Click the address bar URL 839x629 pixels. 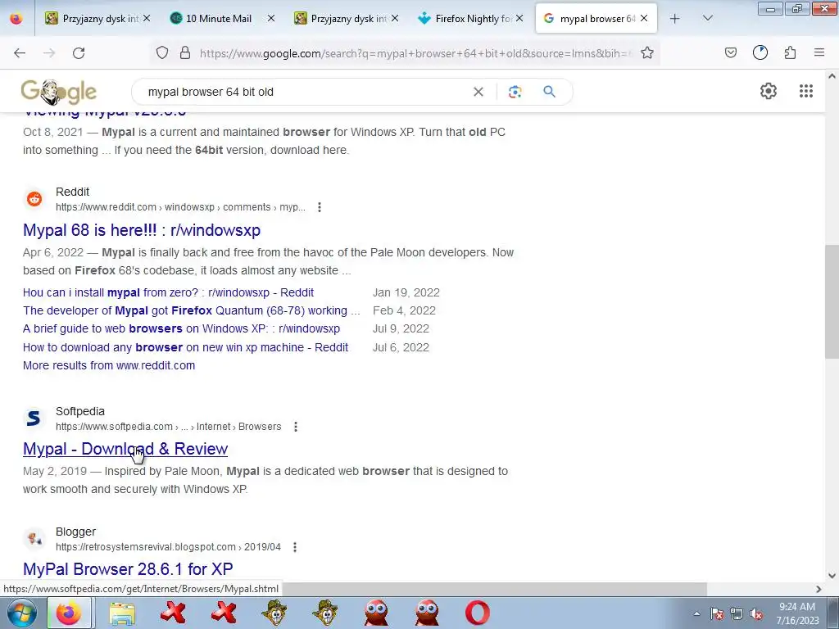tap(415, 53)
